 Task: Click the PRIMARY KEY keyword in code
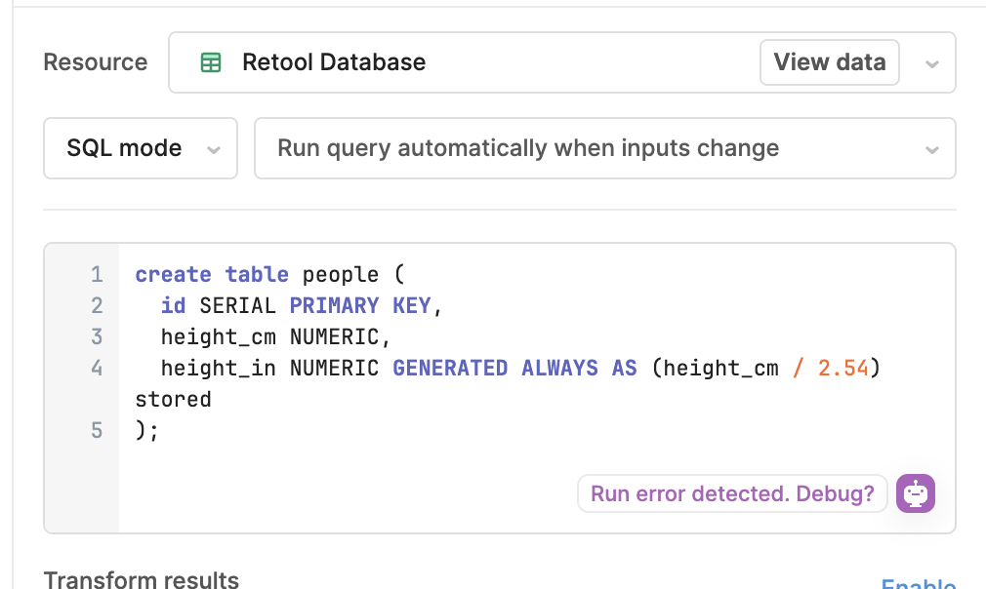(x=359, y=305)
